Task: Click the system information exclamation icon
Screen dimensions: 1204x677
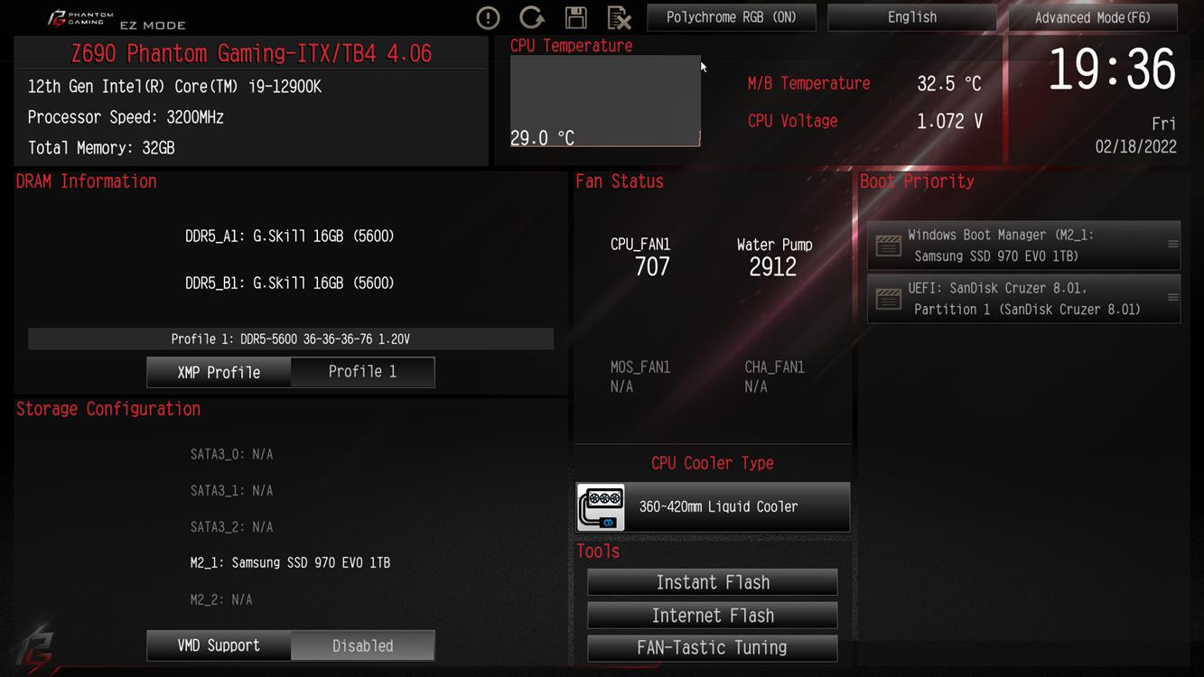Action: (x=488, y=17)
